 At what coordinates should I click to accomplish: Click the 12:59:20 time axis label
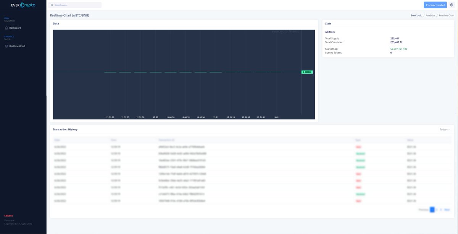pos(110,117)
